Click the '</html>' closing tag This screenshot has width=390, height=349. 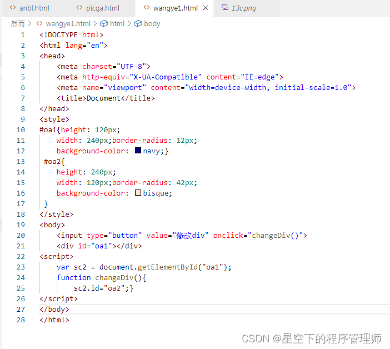coord(54,320)
